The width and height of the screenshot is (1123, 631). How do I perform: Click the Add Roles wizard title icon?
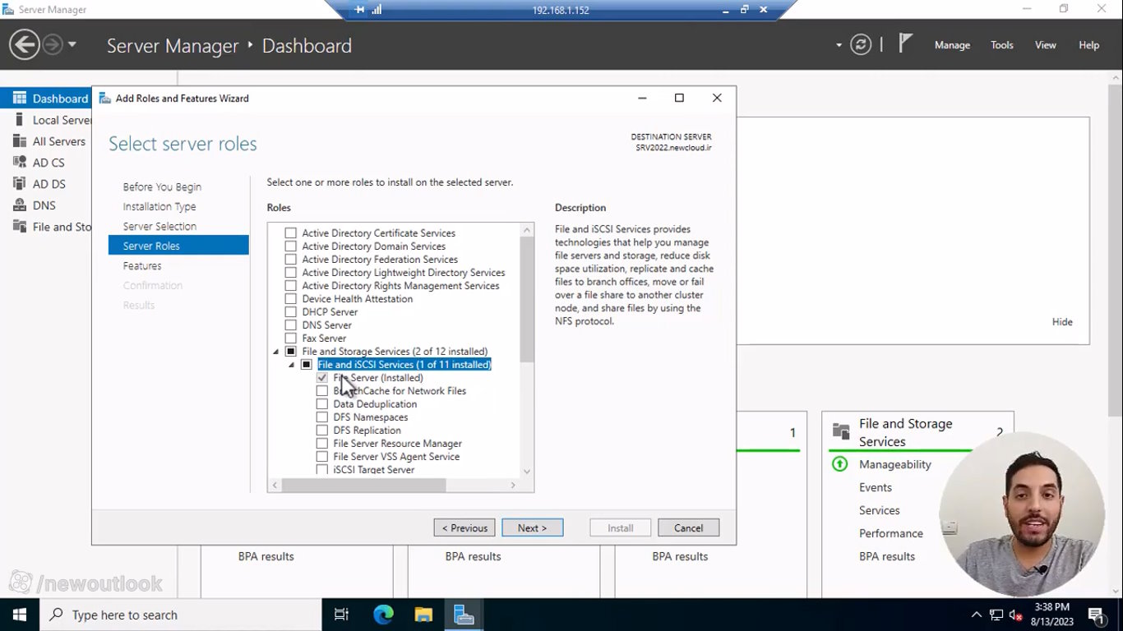[104, 98]
